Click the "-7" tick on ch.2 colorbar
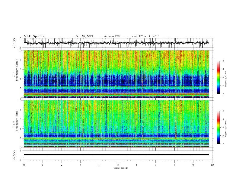This screenshot has height=185, width=239. [223, 144]
